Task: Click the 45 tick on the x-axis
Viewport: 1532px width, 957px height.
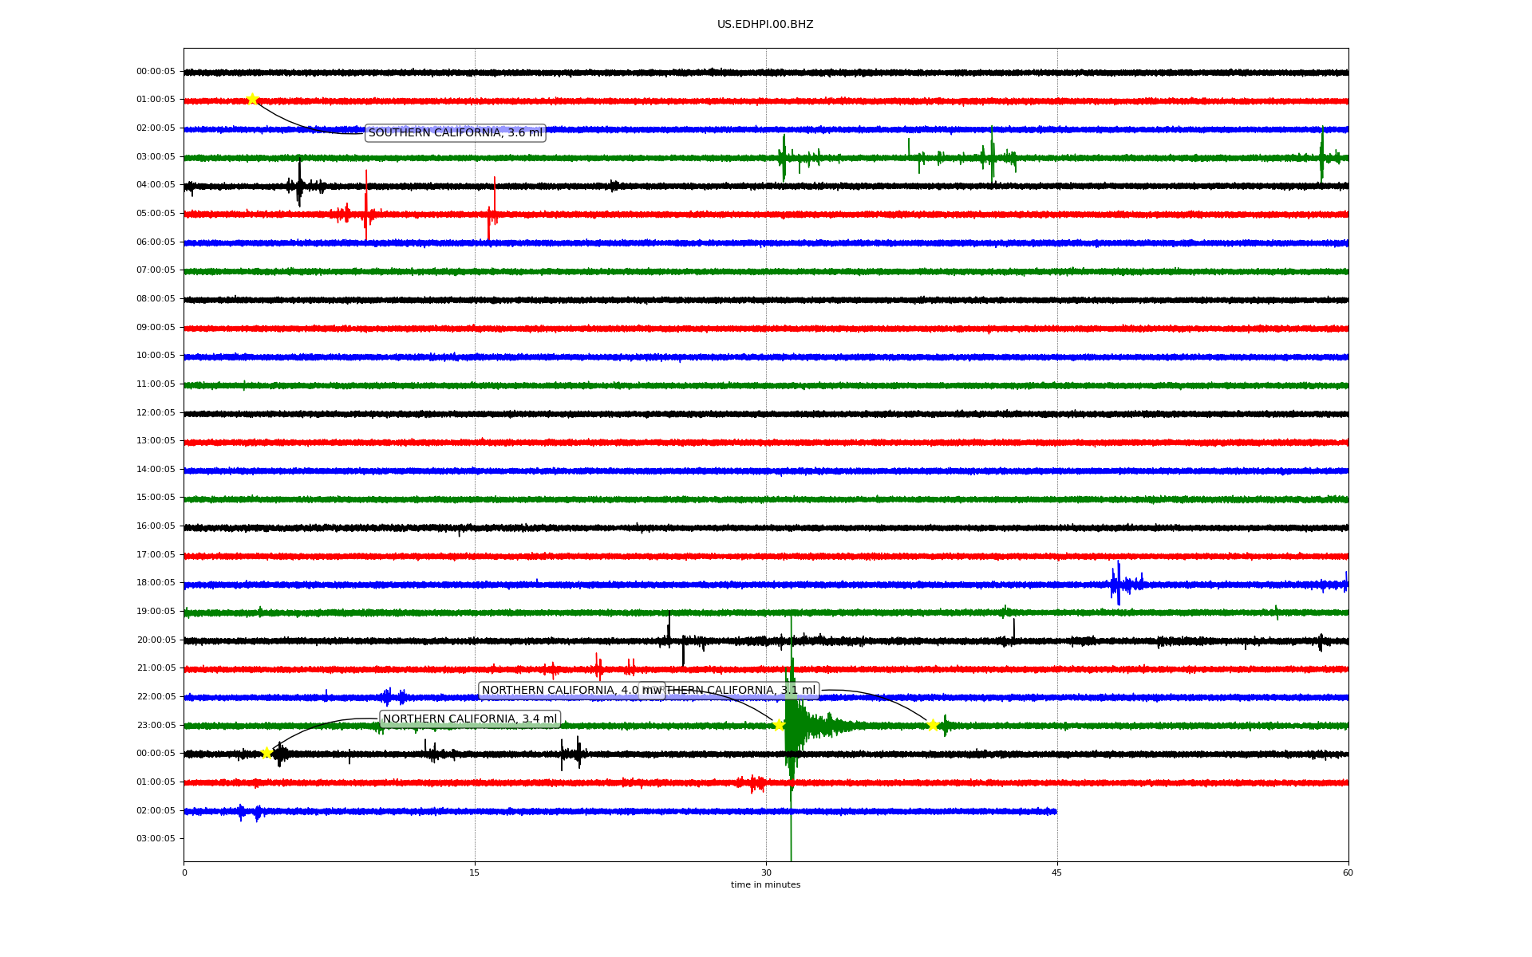Action: click(x=1056, y=872)
